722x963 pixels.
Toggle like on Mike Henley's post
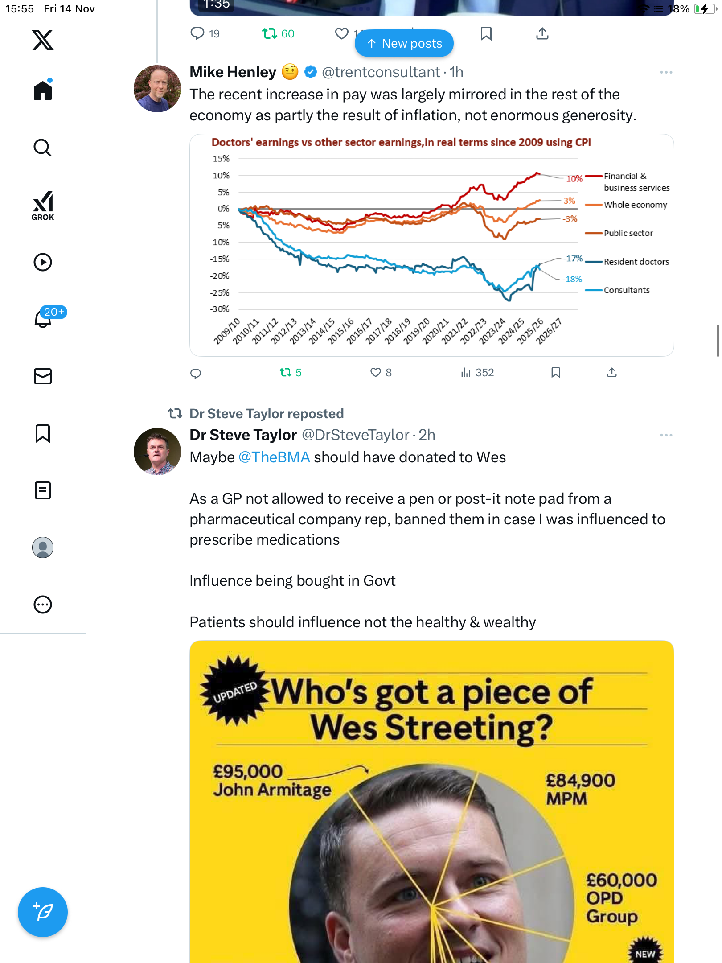point(376,373)
